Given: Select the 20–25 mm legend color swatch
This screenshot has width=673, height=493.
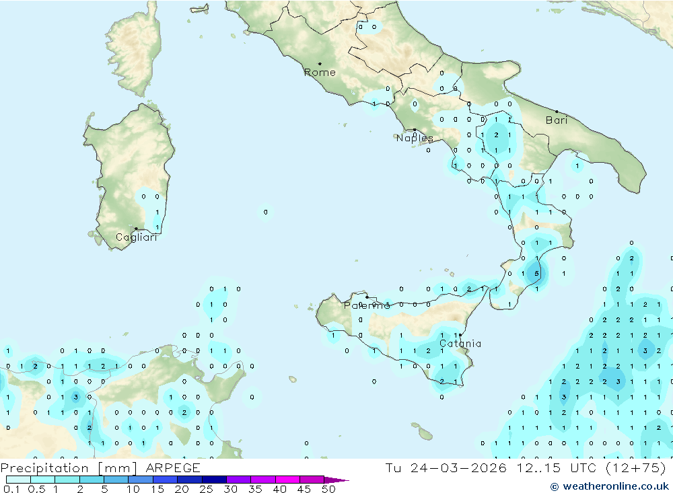Looking at the screenshot, I should pos(189,480).
